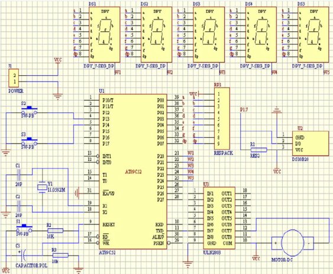This screenshot has width=333, height=274.
Task: Click resistor R1 RES2
Action: point(259,150)
